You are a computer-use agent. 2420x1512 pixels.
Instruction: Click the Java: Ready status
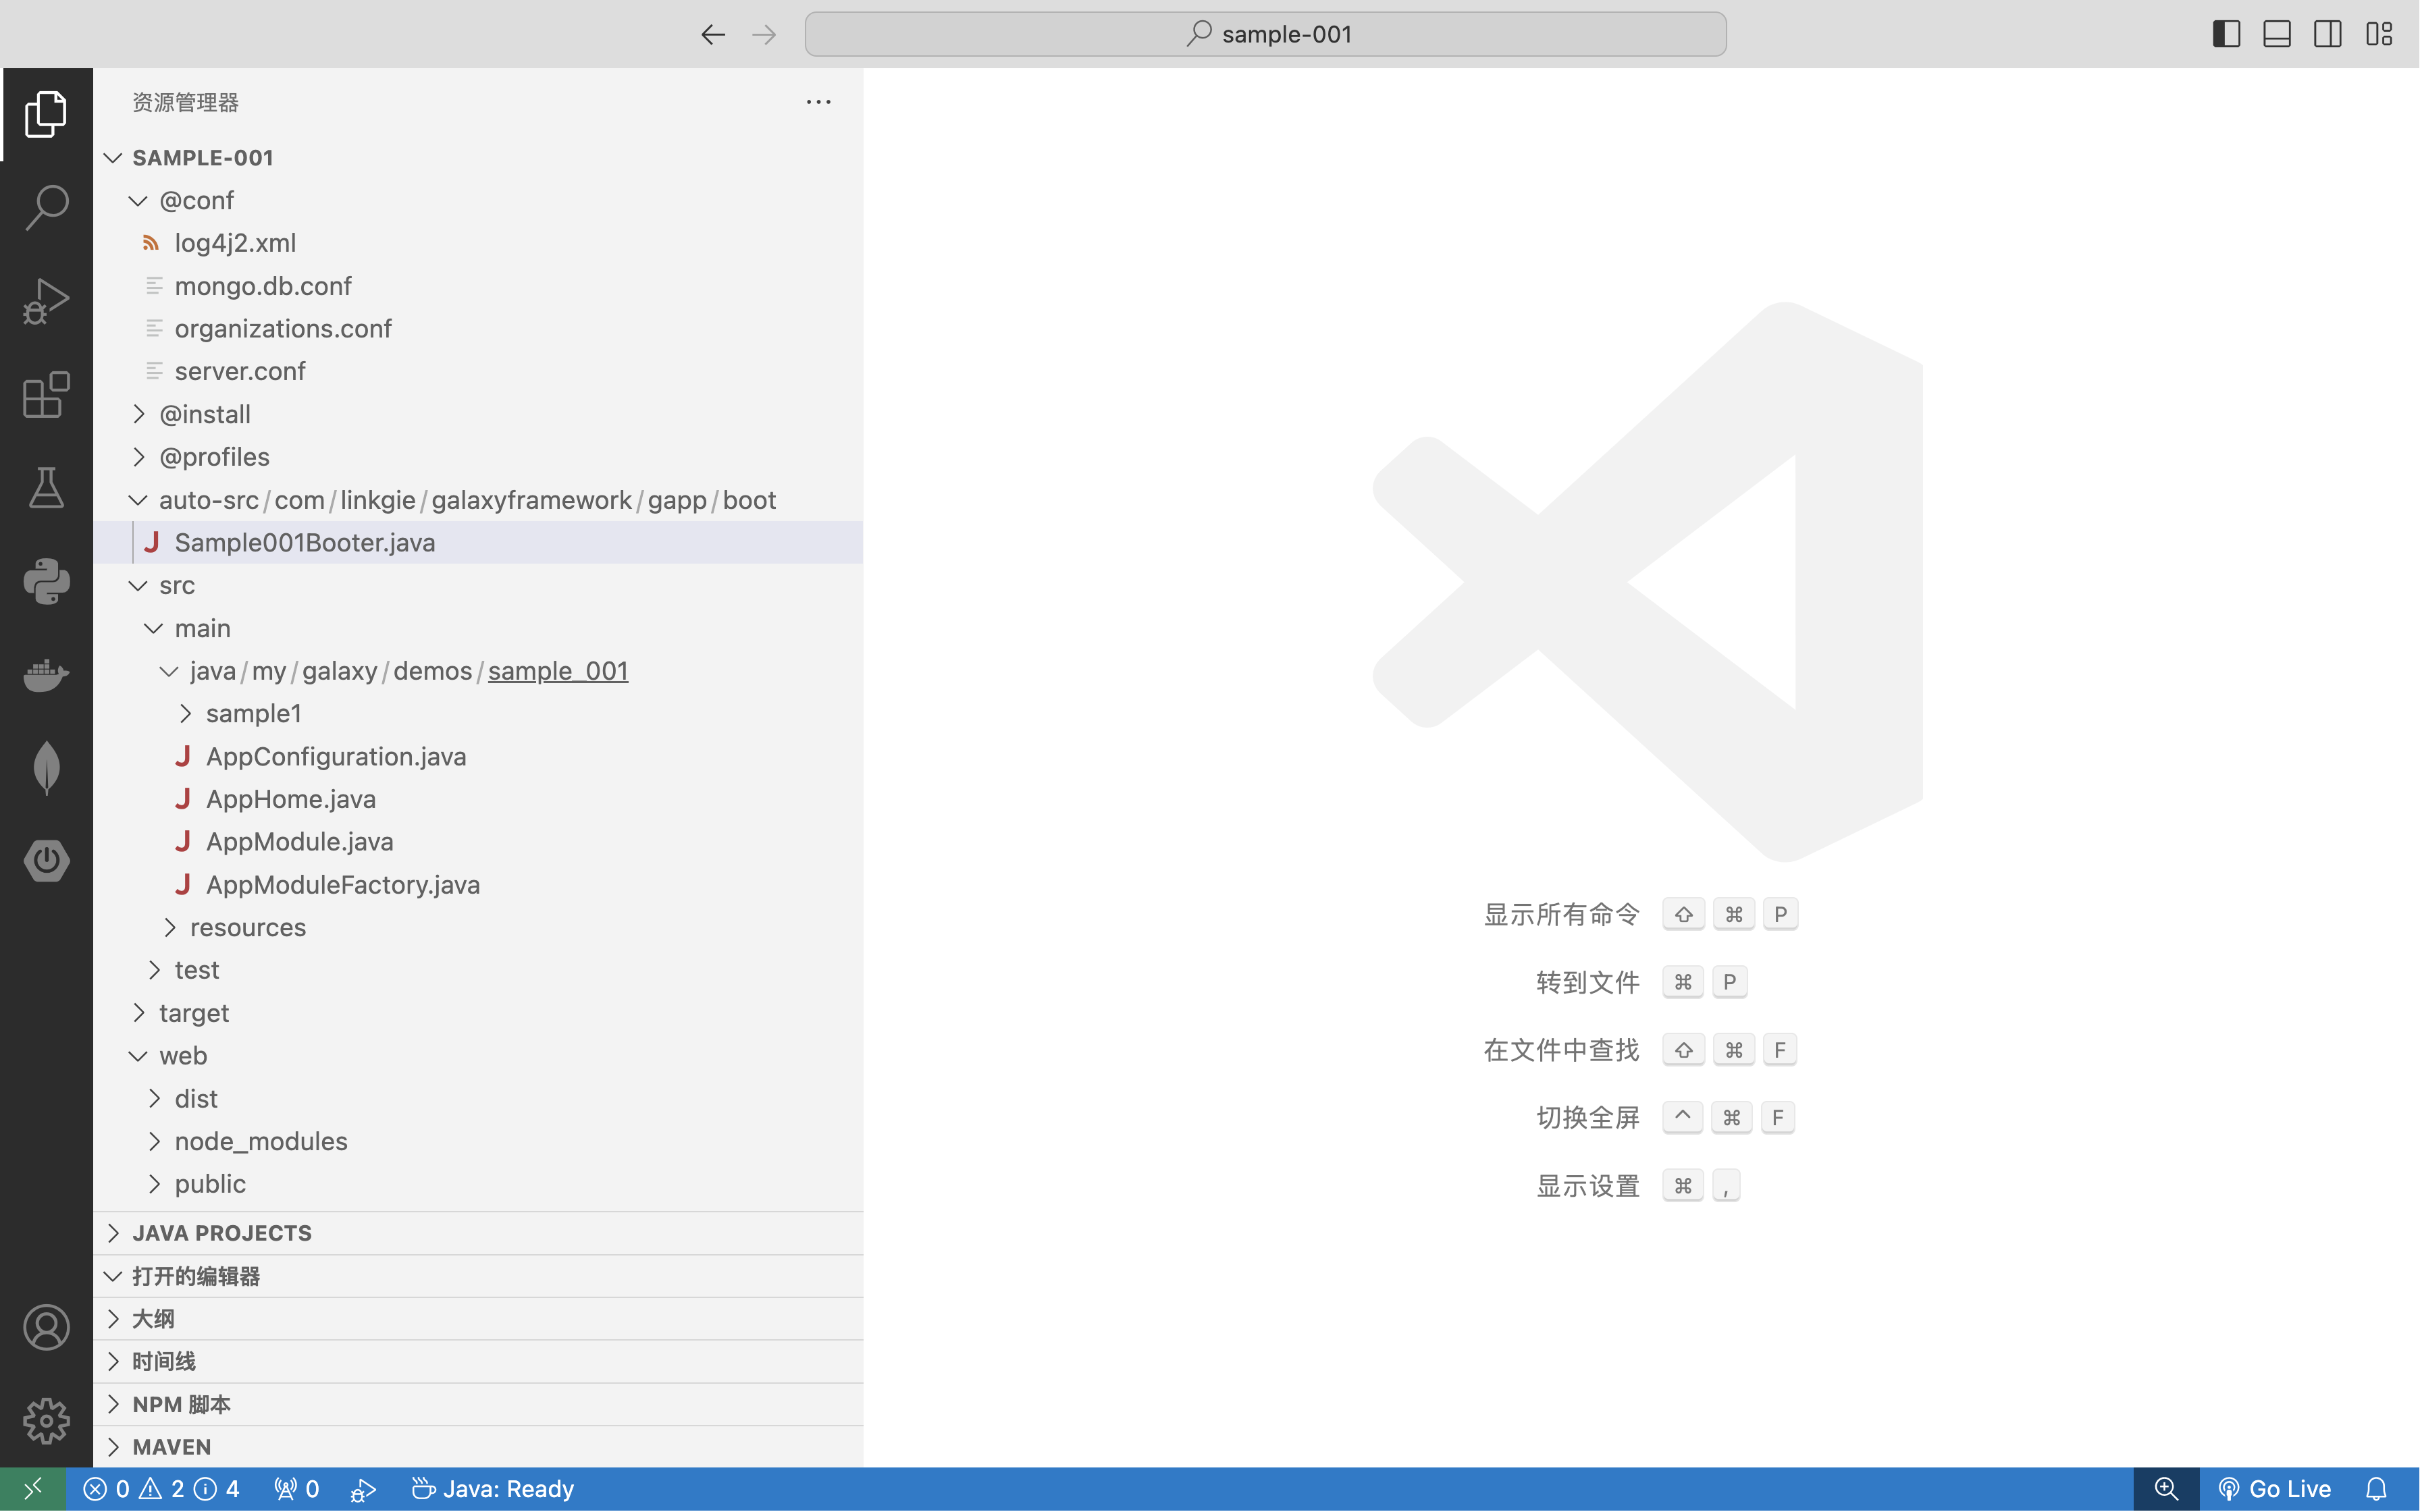[x=493, y=1489]
